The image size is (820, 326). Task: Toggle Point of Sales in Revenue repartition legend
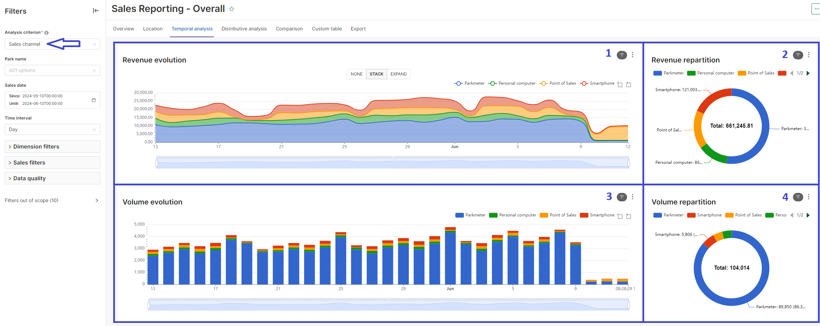pyautogui.click(x=756, y=73)
